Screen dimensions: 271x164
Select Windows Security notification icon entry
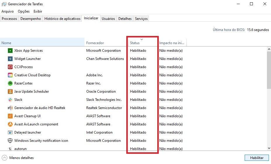(x=41, y=141)
